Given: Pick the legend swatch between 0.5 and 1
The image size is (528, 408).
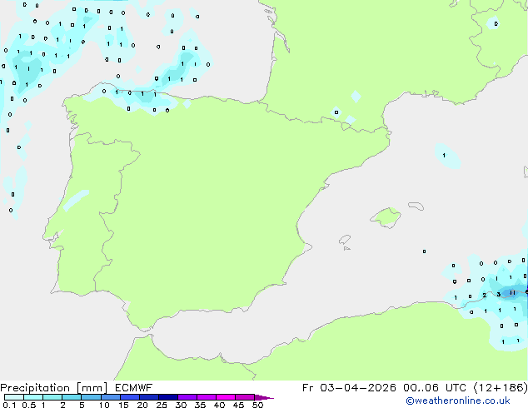Looking at the screenshot, I should [x=33, y=397].
